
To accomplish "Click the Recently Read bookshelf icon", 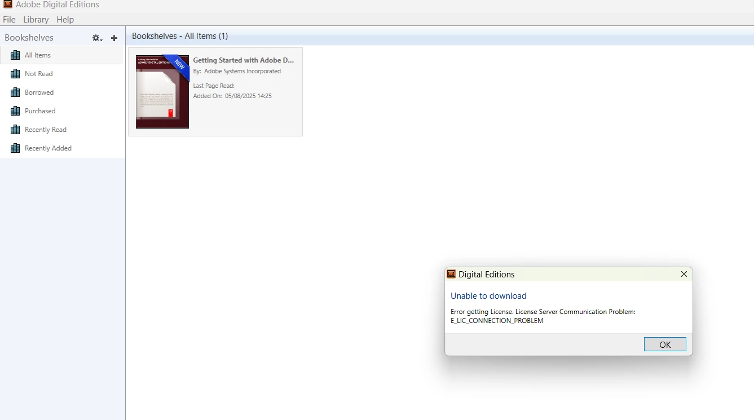I will [x=15, y=130].
